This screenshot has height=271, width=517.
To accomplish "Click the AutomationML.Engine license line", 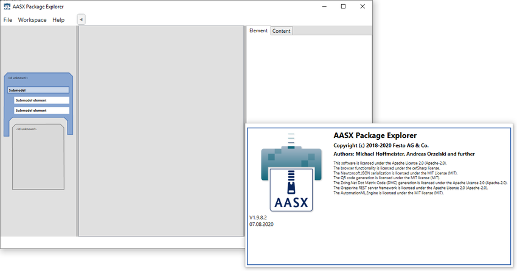I will [x=389, y=193].
